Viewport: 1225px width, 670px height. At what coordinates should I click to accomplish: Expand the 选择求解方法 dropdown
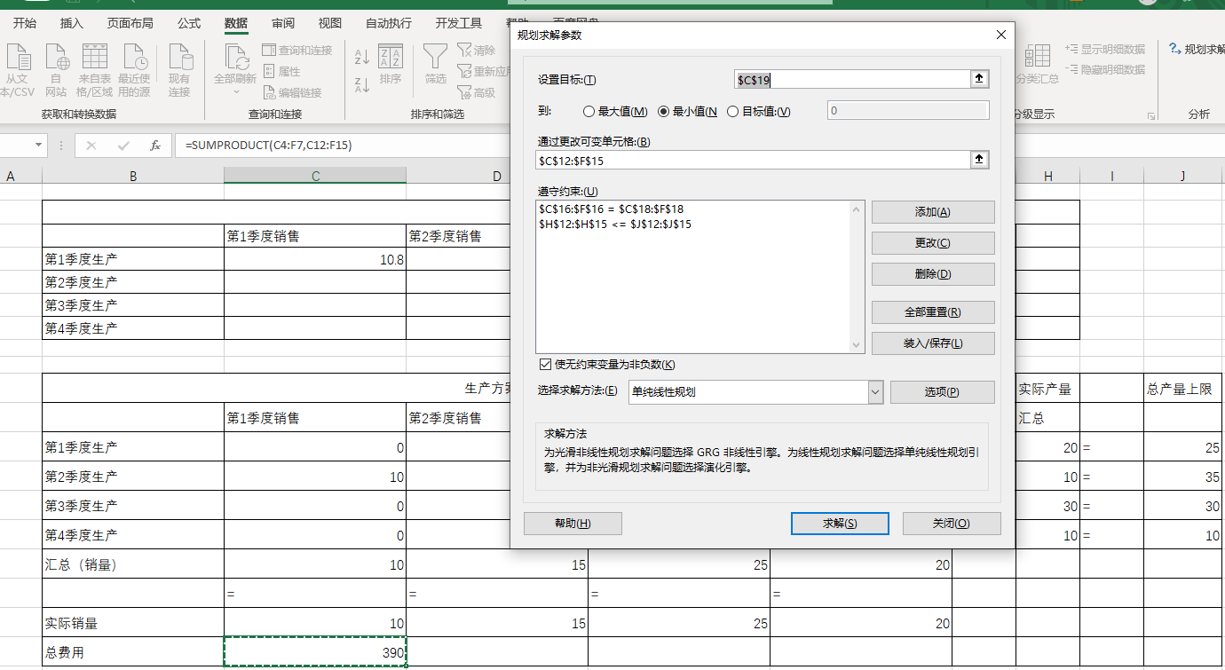point(875,391)
